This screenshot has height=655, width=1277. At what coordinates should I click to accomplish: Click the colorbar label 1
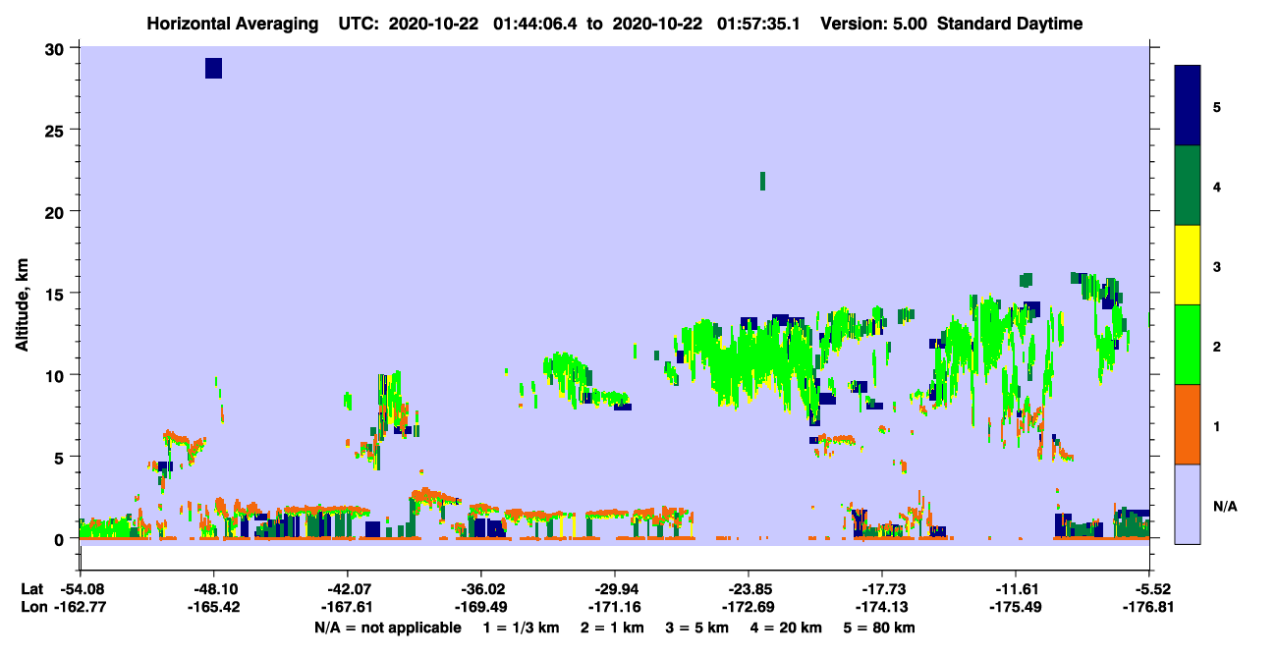[x=1217, y=425]
